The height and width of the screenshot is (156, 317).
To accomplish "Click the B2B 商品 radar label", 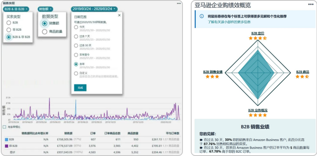I will click(303, 72).
